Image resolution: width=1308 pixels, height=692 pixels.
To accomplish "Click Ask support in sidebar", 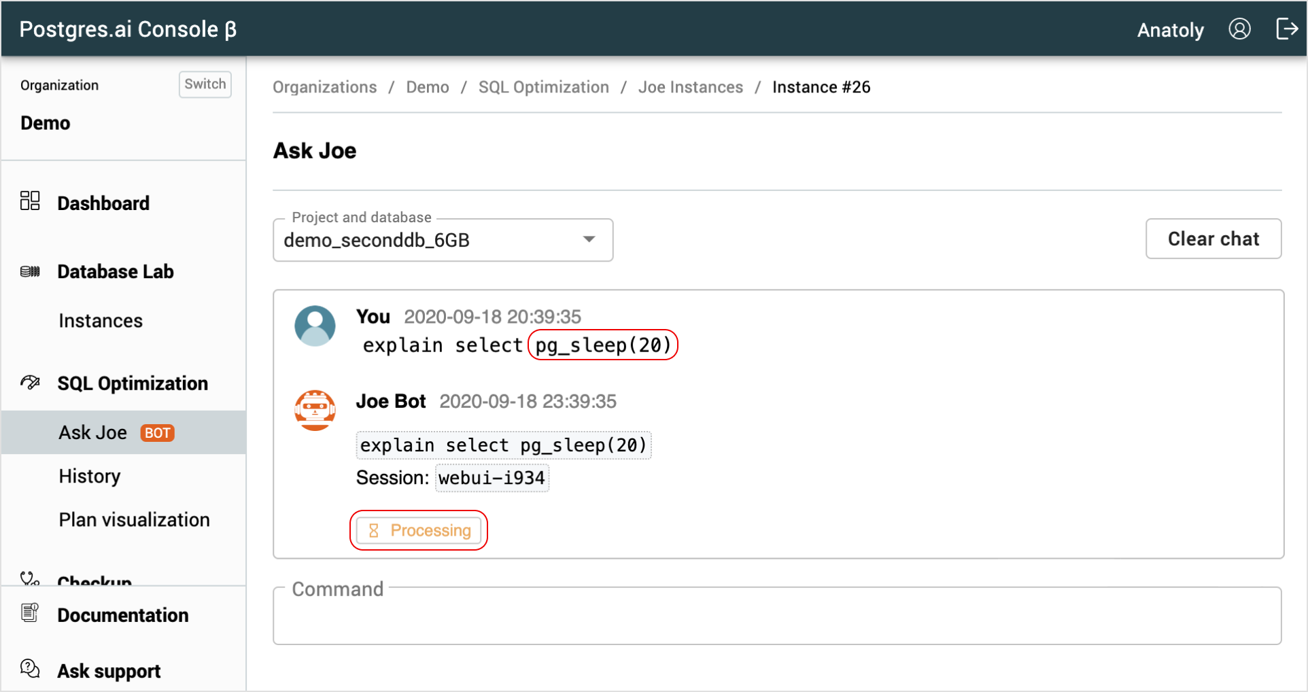I will point(109,671).
